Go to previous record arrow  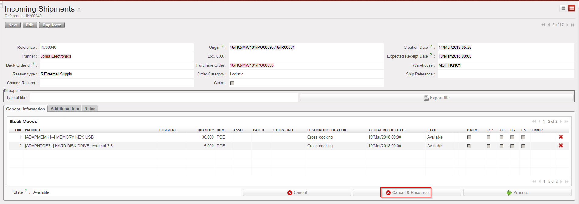click(x=549, y=25)
